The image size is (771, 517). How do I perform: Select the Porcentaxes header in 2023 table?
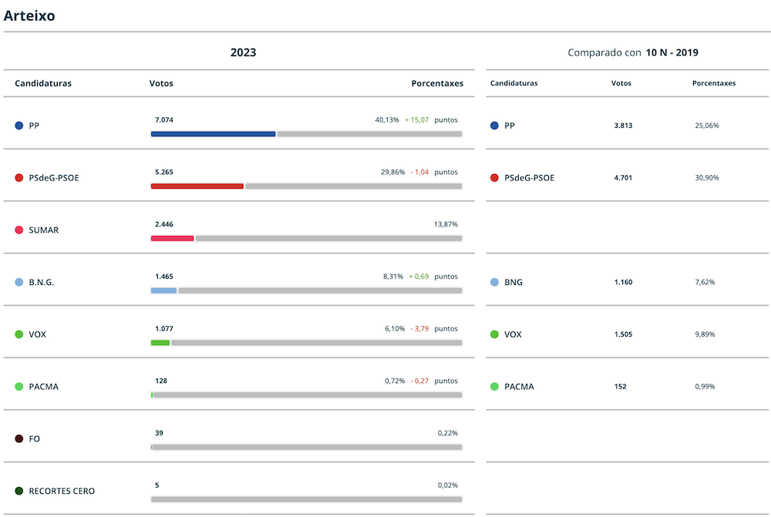pos(437,83)
